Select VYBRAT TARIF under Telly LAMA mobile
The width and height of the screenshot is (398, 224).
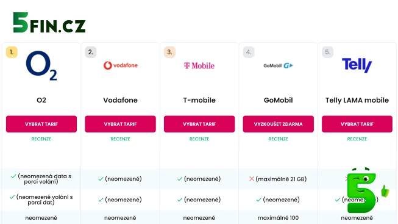click(357, 124)
